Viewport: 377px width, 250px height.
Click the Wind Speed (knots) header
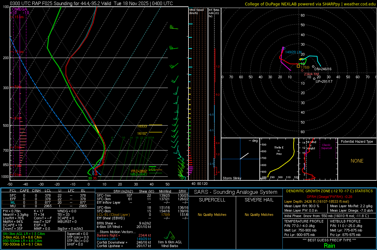tap(196, 11)
